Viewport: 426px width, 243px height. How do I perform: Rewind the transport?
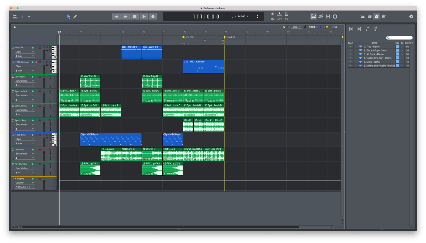coord(116,17)
